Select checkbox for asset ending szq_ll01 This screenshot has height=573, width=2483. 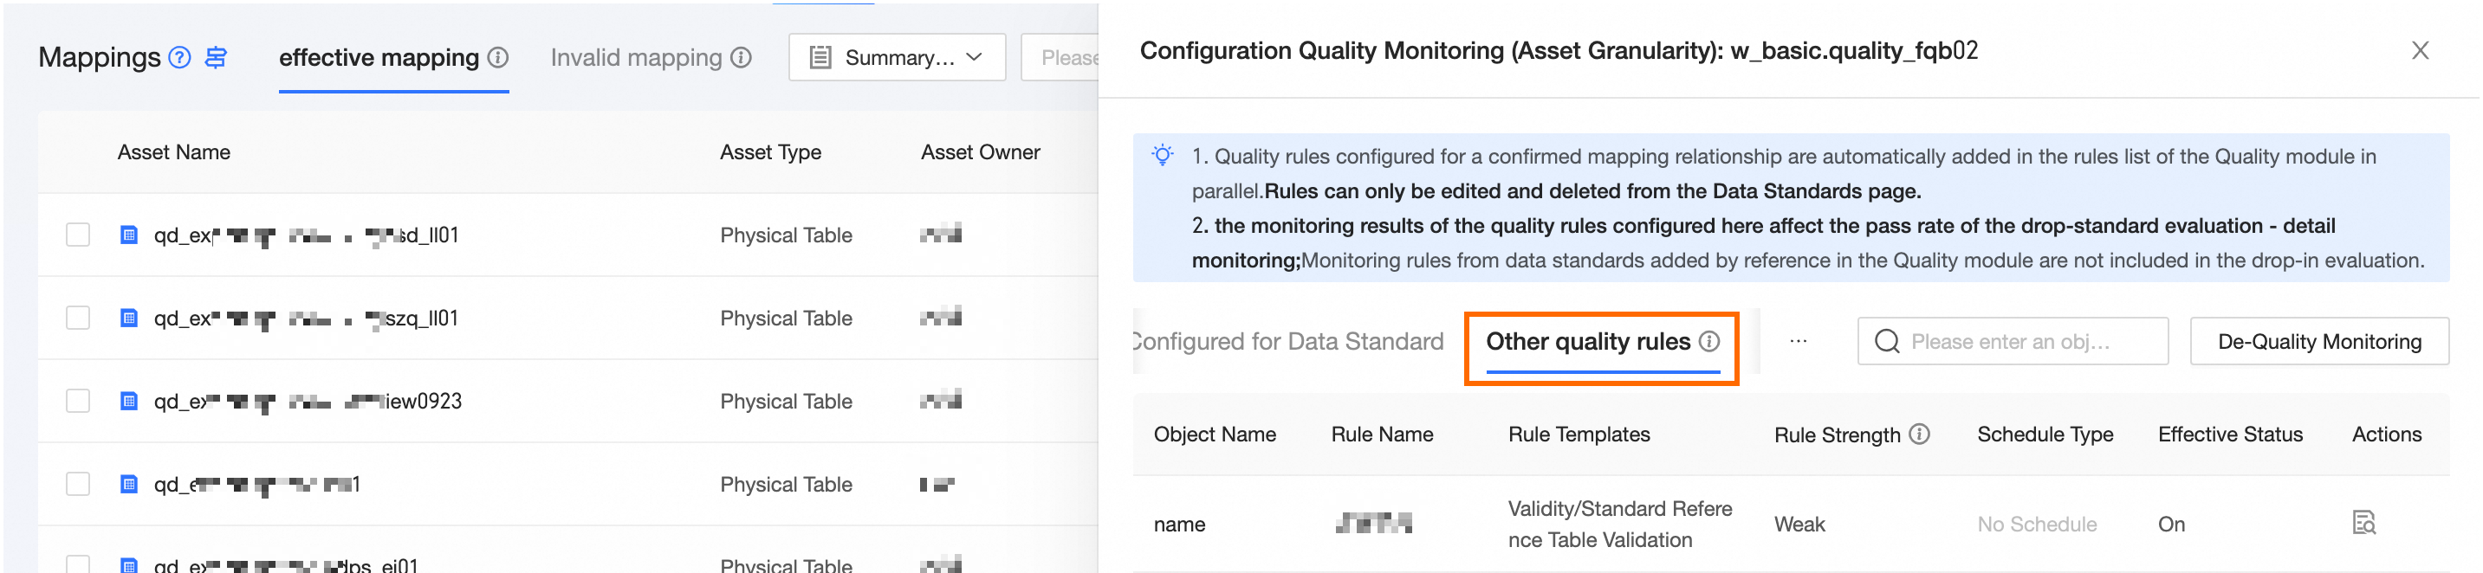point(78,318)
